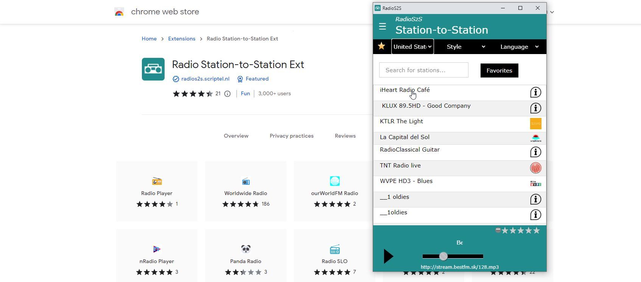
Task: Click the WVPE HD3 Blues logo
Action: tap(535, 184)
